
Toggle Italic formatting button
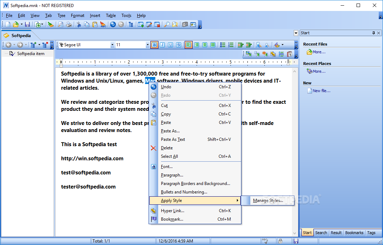[162, 45]
